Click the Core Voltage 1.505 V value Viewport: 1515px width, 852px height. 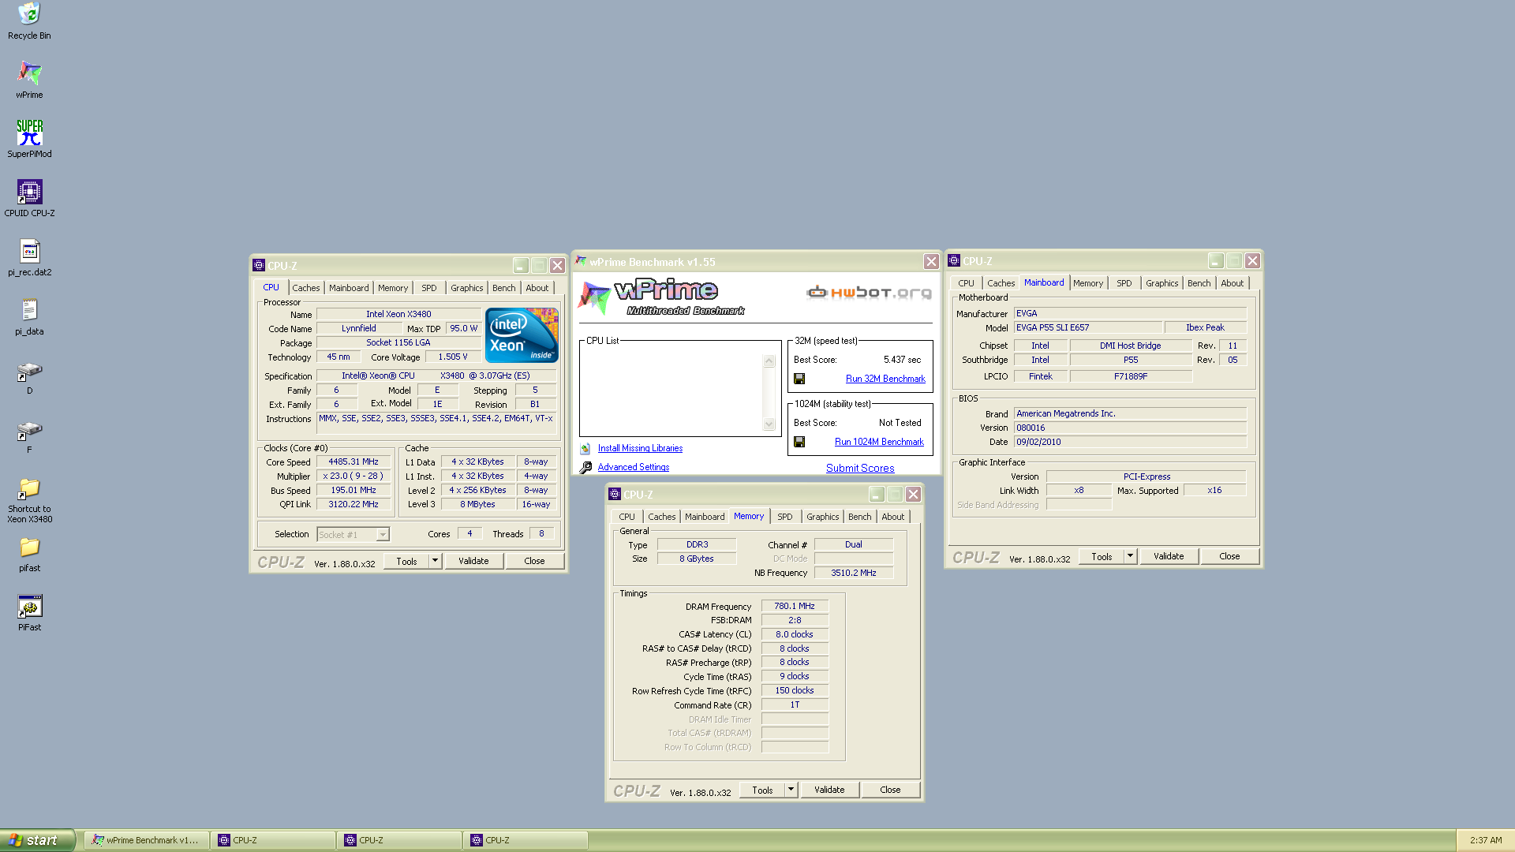453,357
